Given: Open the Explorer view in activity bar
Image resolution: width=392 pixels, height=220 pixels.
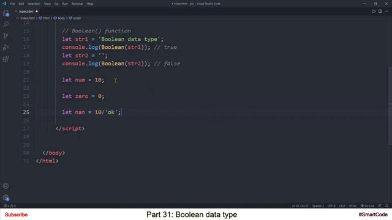Looking at the screenshot, I should click(6, 13).
